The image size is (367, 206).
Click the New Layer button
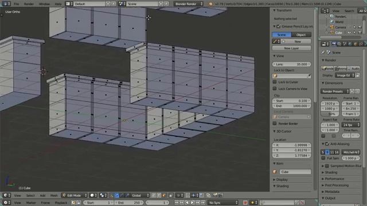tap(291, 48)
